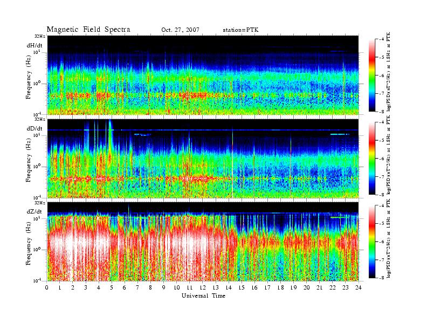Click inside the dZ/dt spectrogram plot
This screenshot has height=330, width=427.
(x=203, y=242)
